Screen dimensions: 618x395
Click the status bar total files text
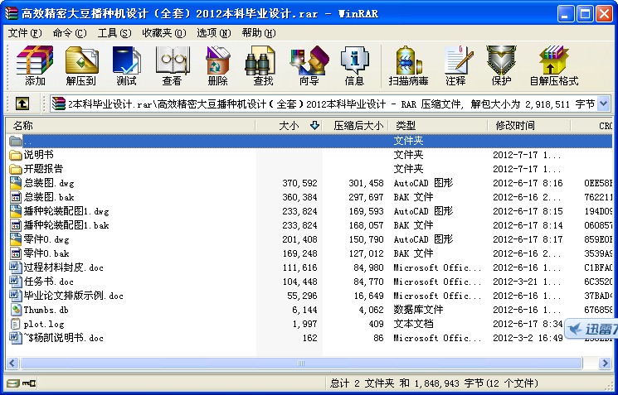pyautogui.click(x=434, y=383)
